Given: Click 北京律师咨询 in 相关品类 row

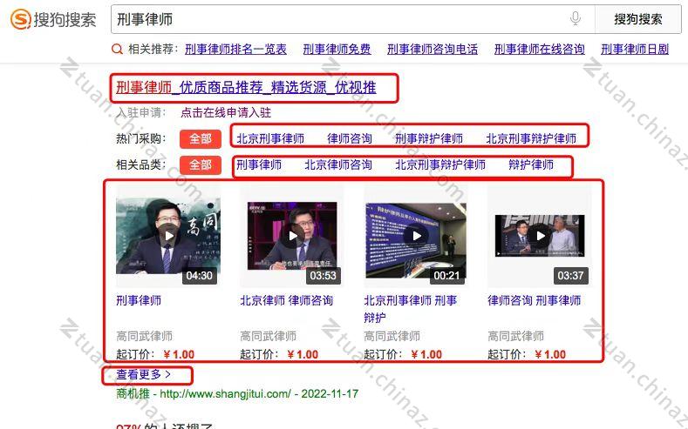Looking at the screenshot, I should pos(338,165).
